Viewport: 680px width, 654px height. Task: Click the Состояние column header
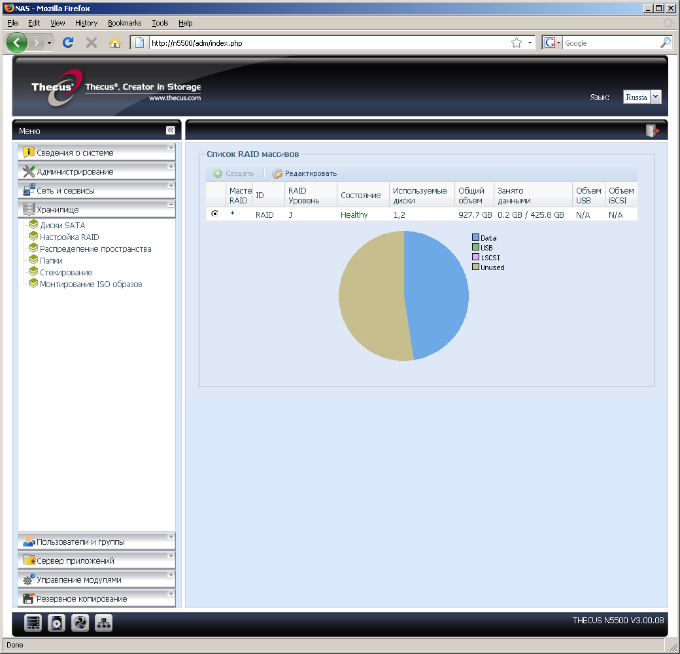point(362,195)
